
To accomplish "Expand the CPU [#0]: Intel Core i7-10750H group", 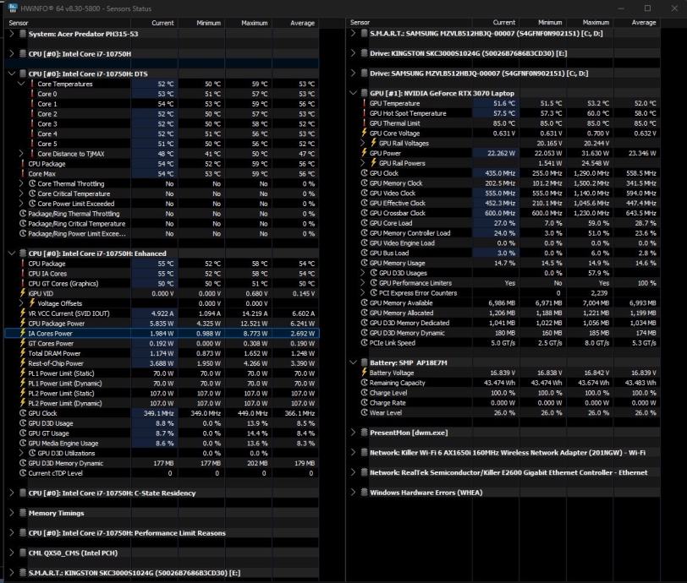I will (12, 54).
